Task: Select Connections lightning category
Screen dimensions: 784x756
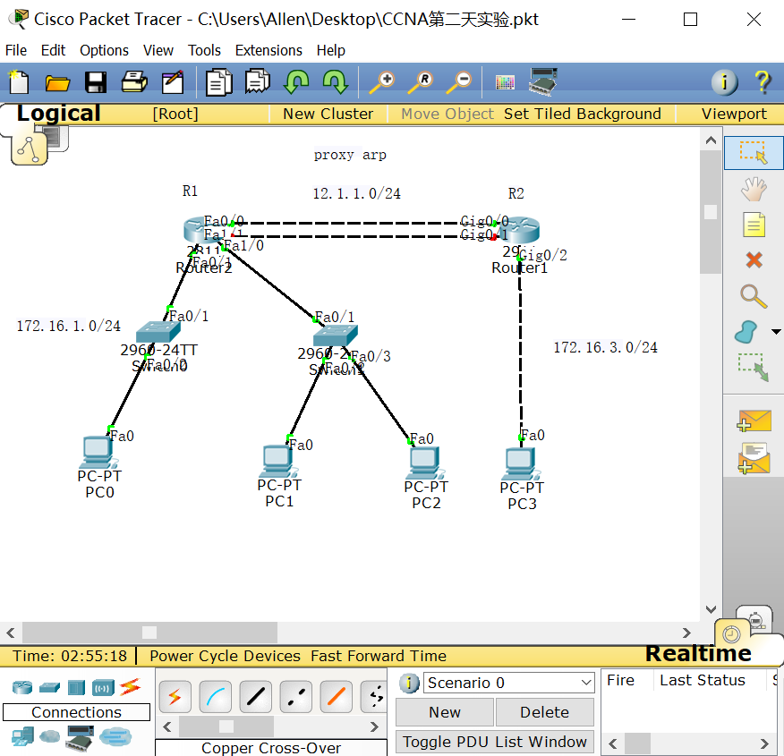Action: (x=130, y=687)
